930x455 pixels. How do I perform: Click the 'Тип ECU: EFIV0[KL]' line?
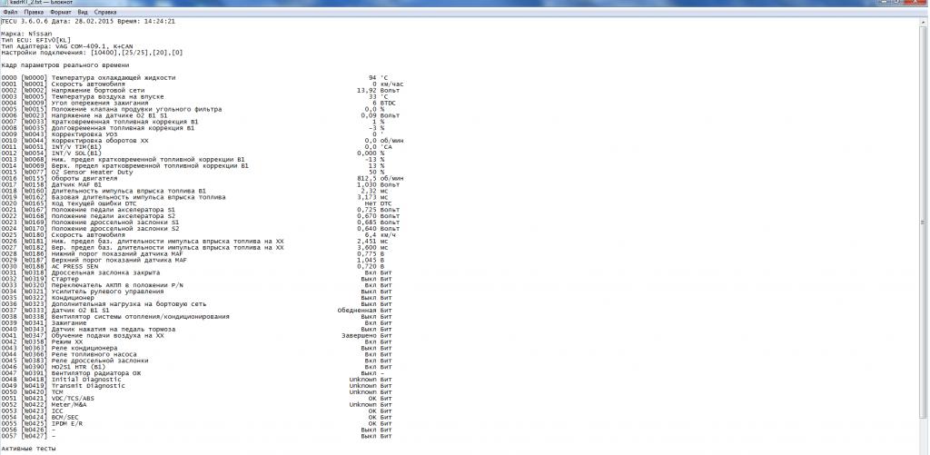(x=36, y=40)
